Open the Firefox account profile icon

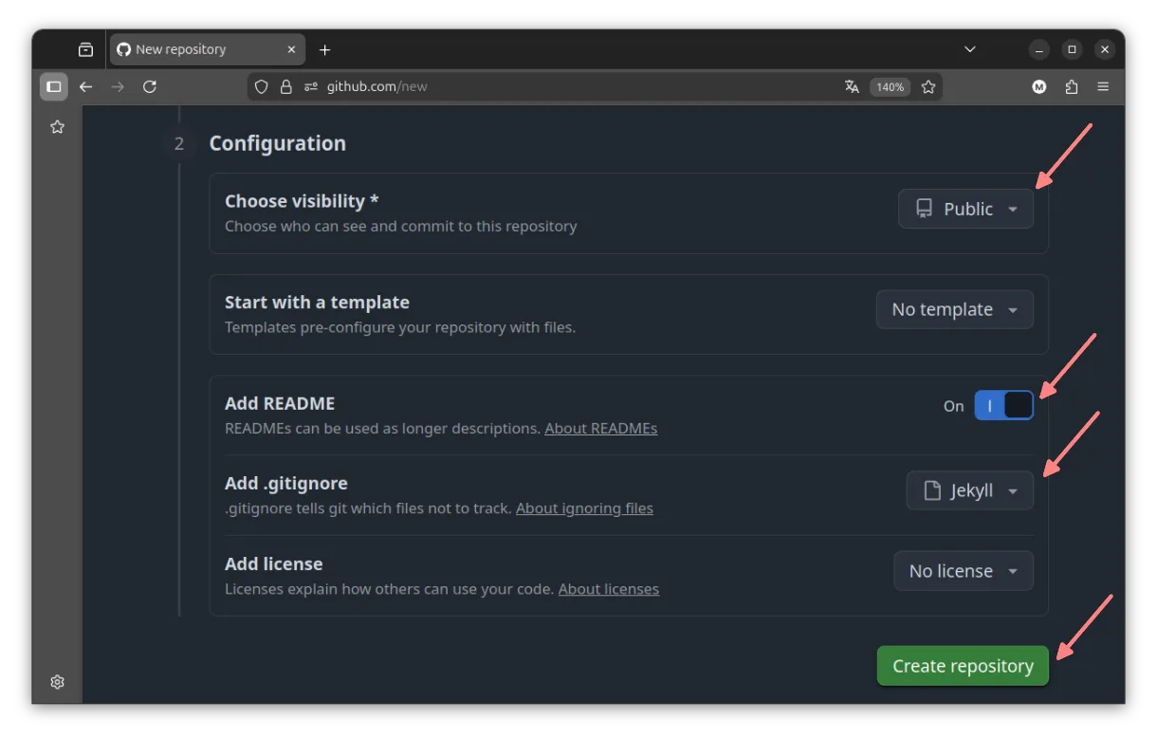click(x=1038, y=86)
